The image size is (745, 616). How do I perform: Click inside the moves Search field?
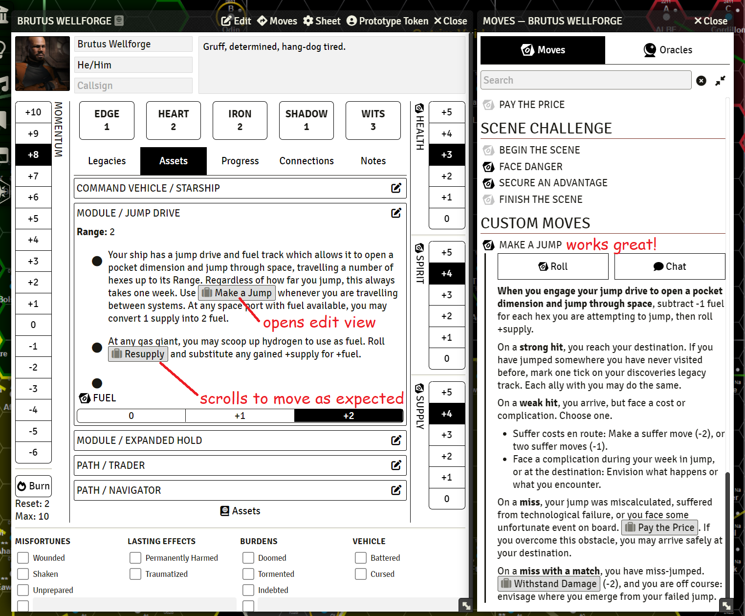pos(585,80)
